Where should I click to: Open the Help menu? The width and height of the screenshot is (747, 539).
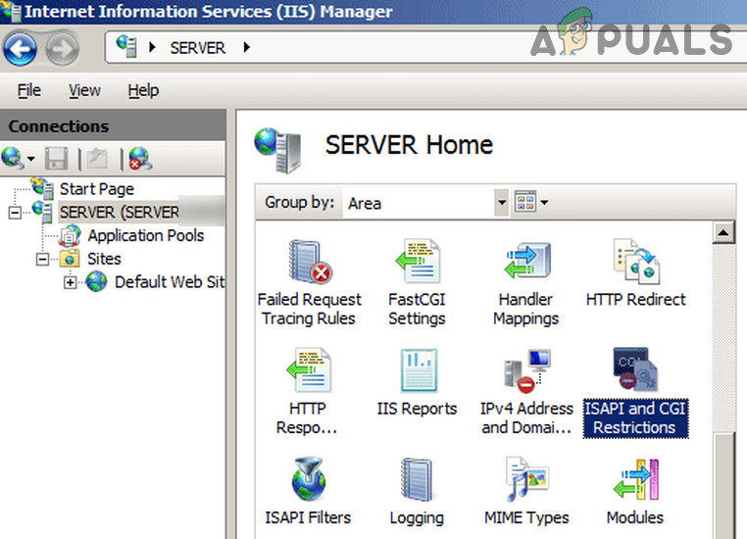click(143, 90)
